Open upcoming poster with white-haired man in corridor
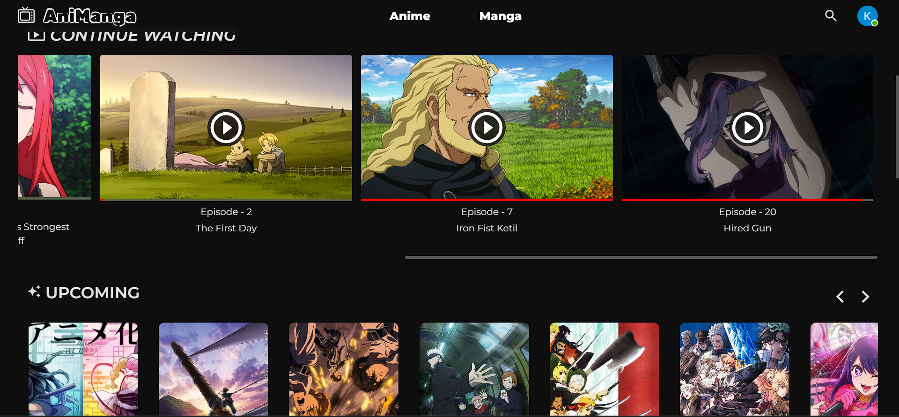The width and height of the screenshot is (899, 417). click(x=474, y=369)
